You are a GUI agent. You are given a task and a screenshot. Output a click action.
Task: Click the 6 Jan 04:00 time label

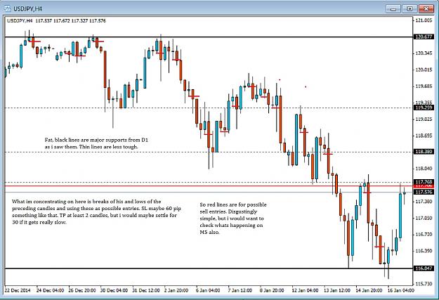click(207, 290)
